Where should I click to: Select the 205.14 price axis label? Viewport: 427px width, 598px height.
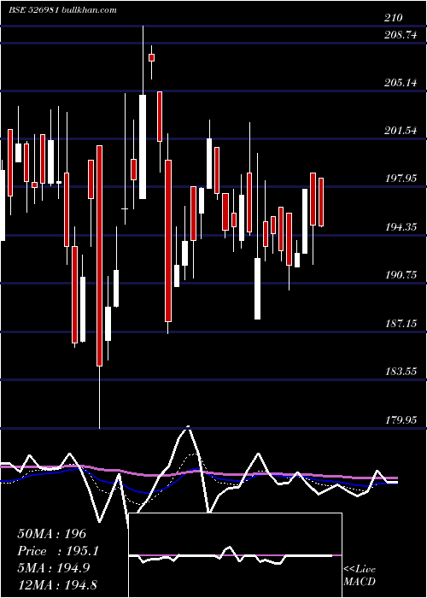pos(401,82)
